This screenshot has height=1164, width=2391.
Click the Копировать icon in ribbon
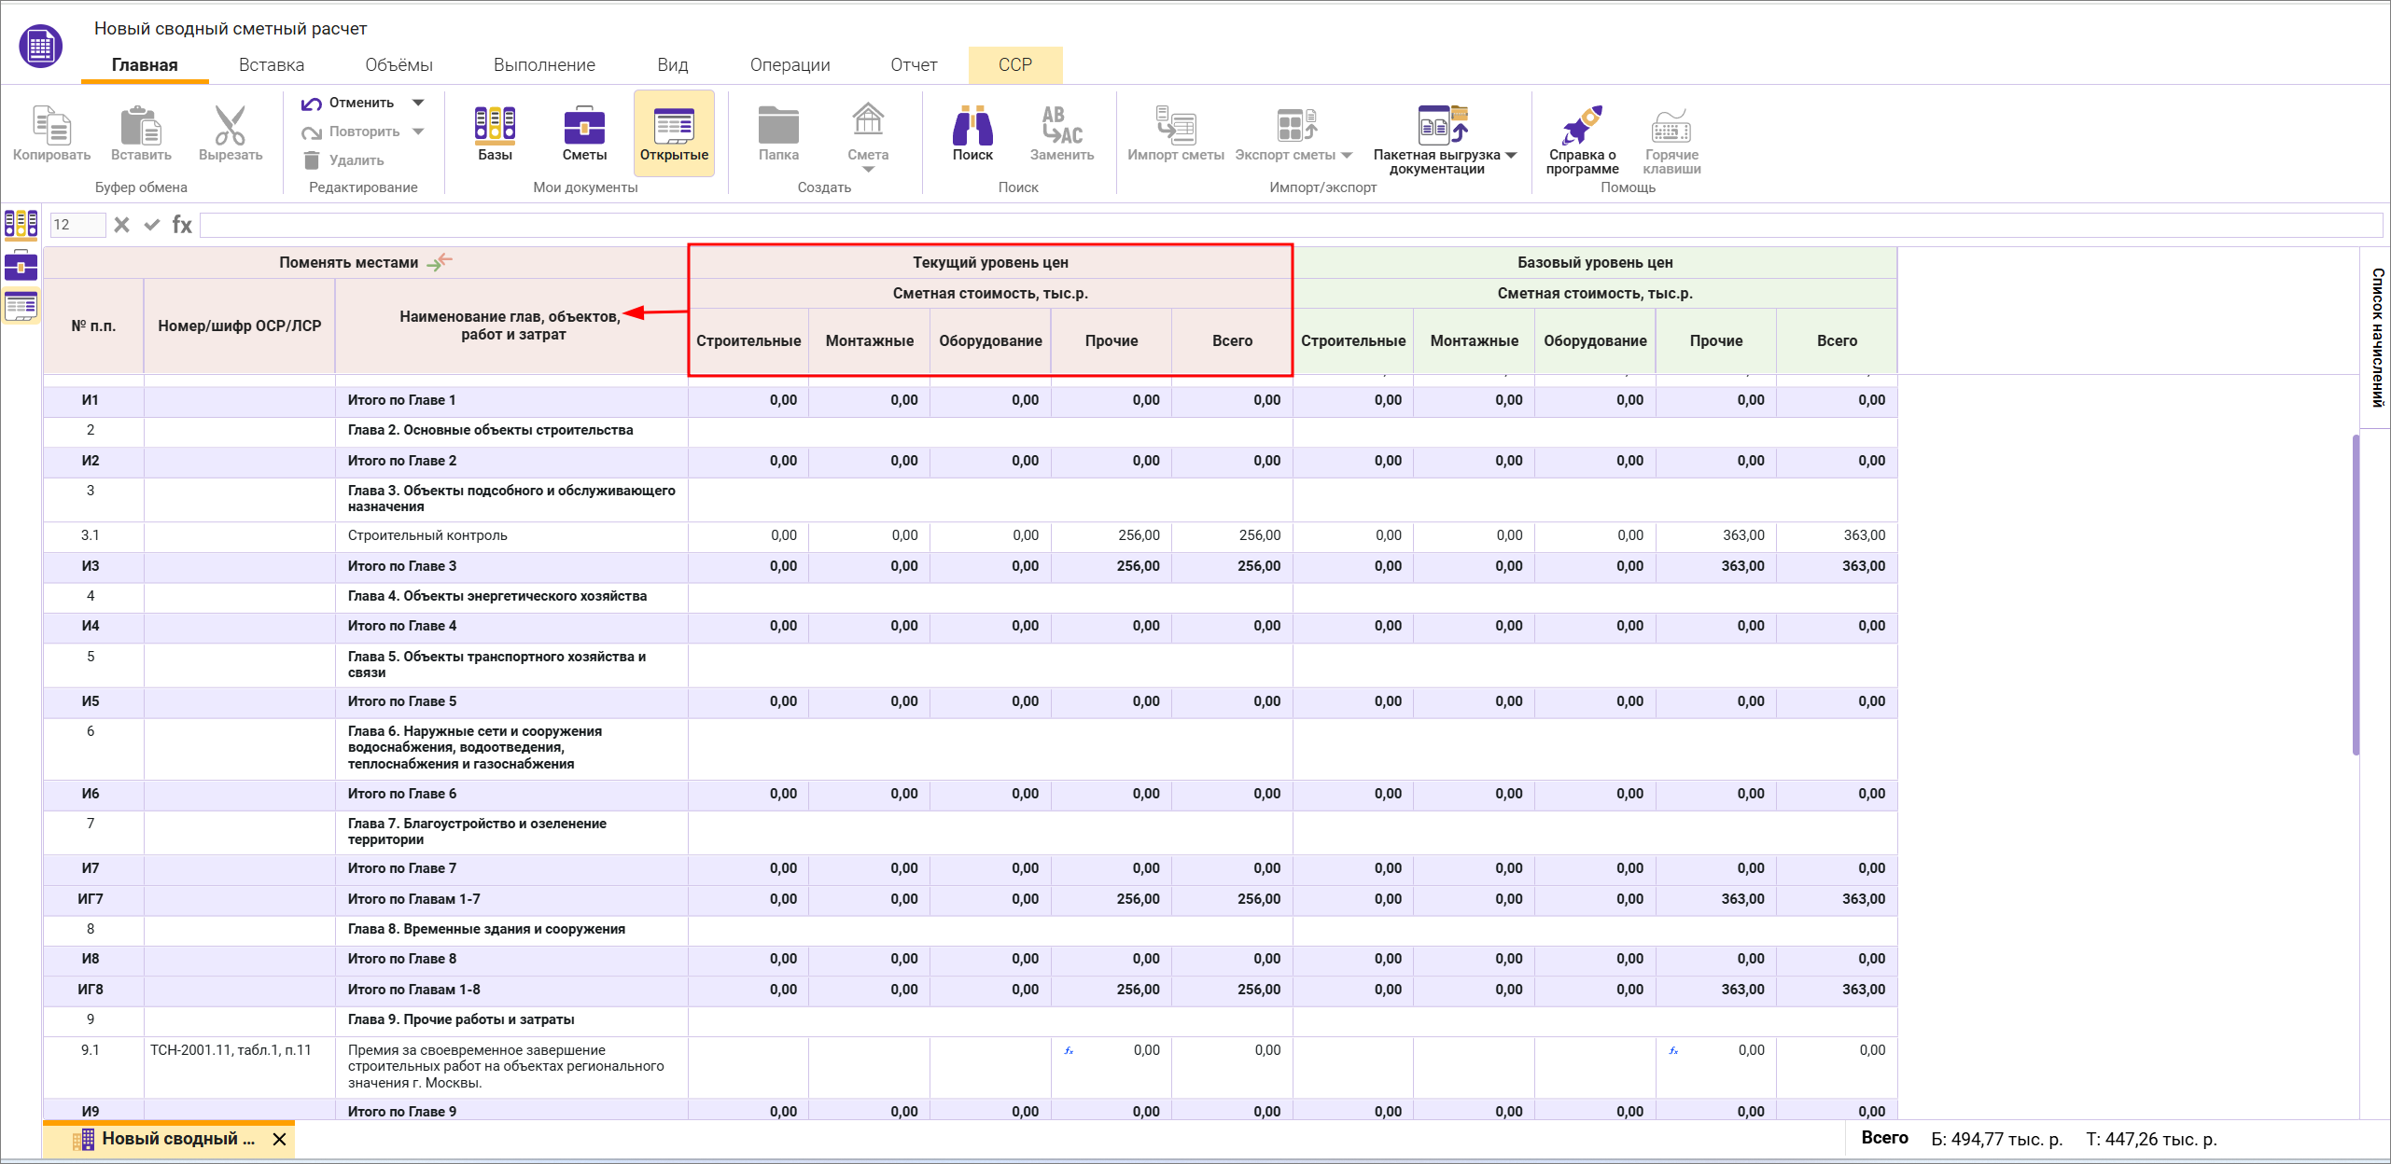[51, 126]
